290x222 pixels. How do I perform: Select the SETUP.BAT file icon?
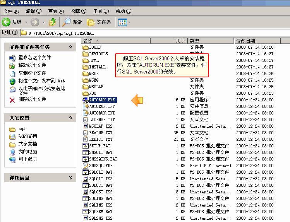click(86, 146)
